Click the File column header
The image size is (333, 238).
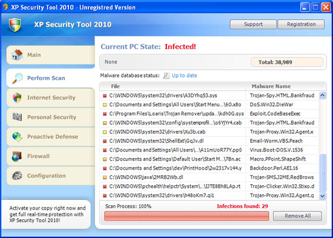click(x=173, y=87)
